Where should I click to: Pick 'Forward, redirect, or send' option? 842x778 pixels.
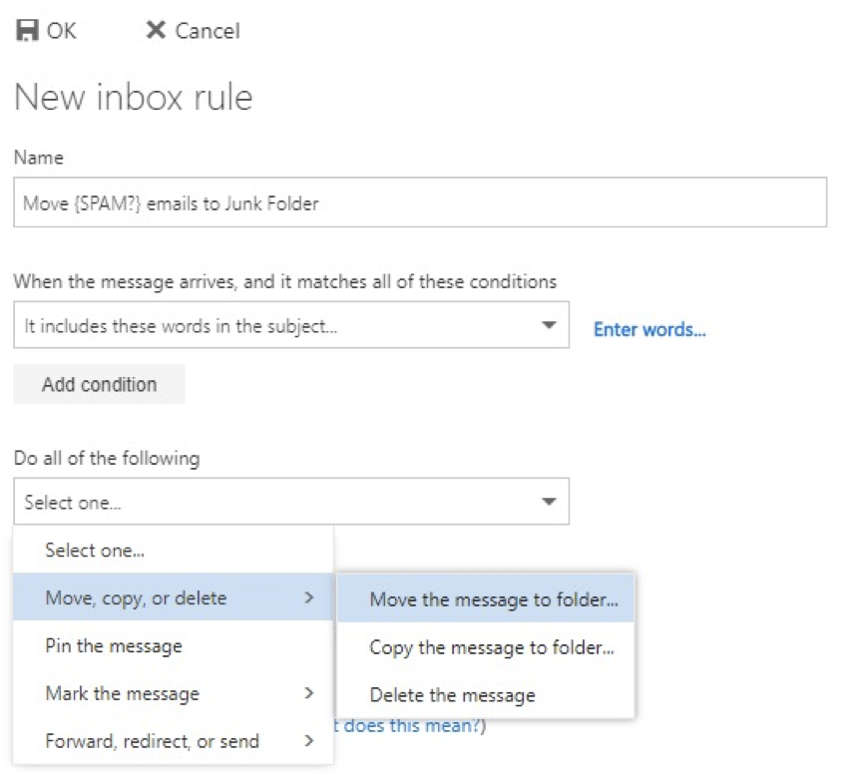click(x=152, y=741)
